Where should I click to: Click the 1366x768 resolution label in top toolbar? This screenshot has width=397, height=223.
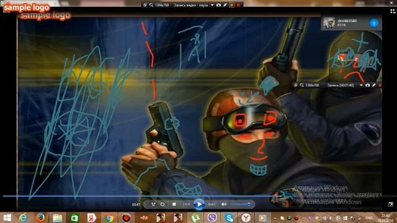pos(162,5)
